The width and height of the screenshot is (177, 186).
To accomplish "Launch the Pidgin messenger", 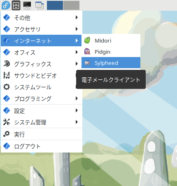I will (111, 52).
